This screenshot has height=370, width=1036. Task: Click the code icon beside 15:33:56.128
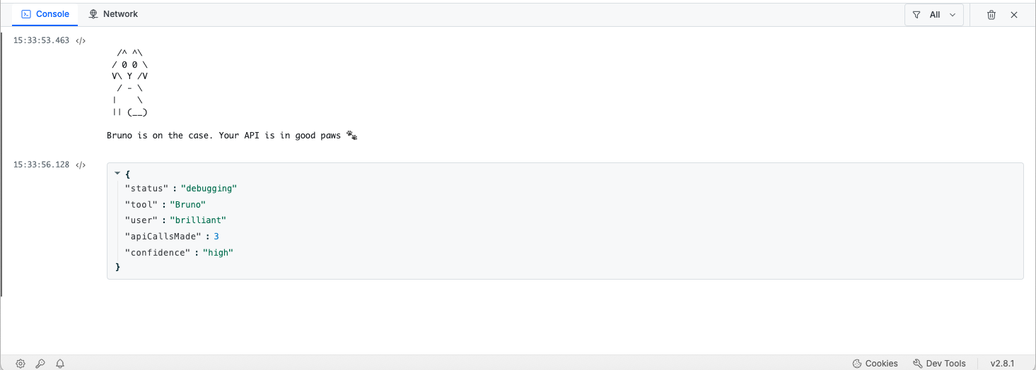[x=81, y=165]
